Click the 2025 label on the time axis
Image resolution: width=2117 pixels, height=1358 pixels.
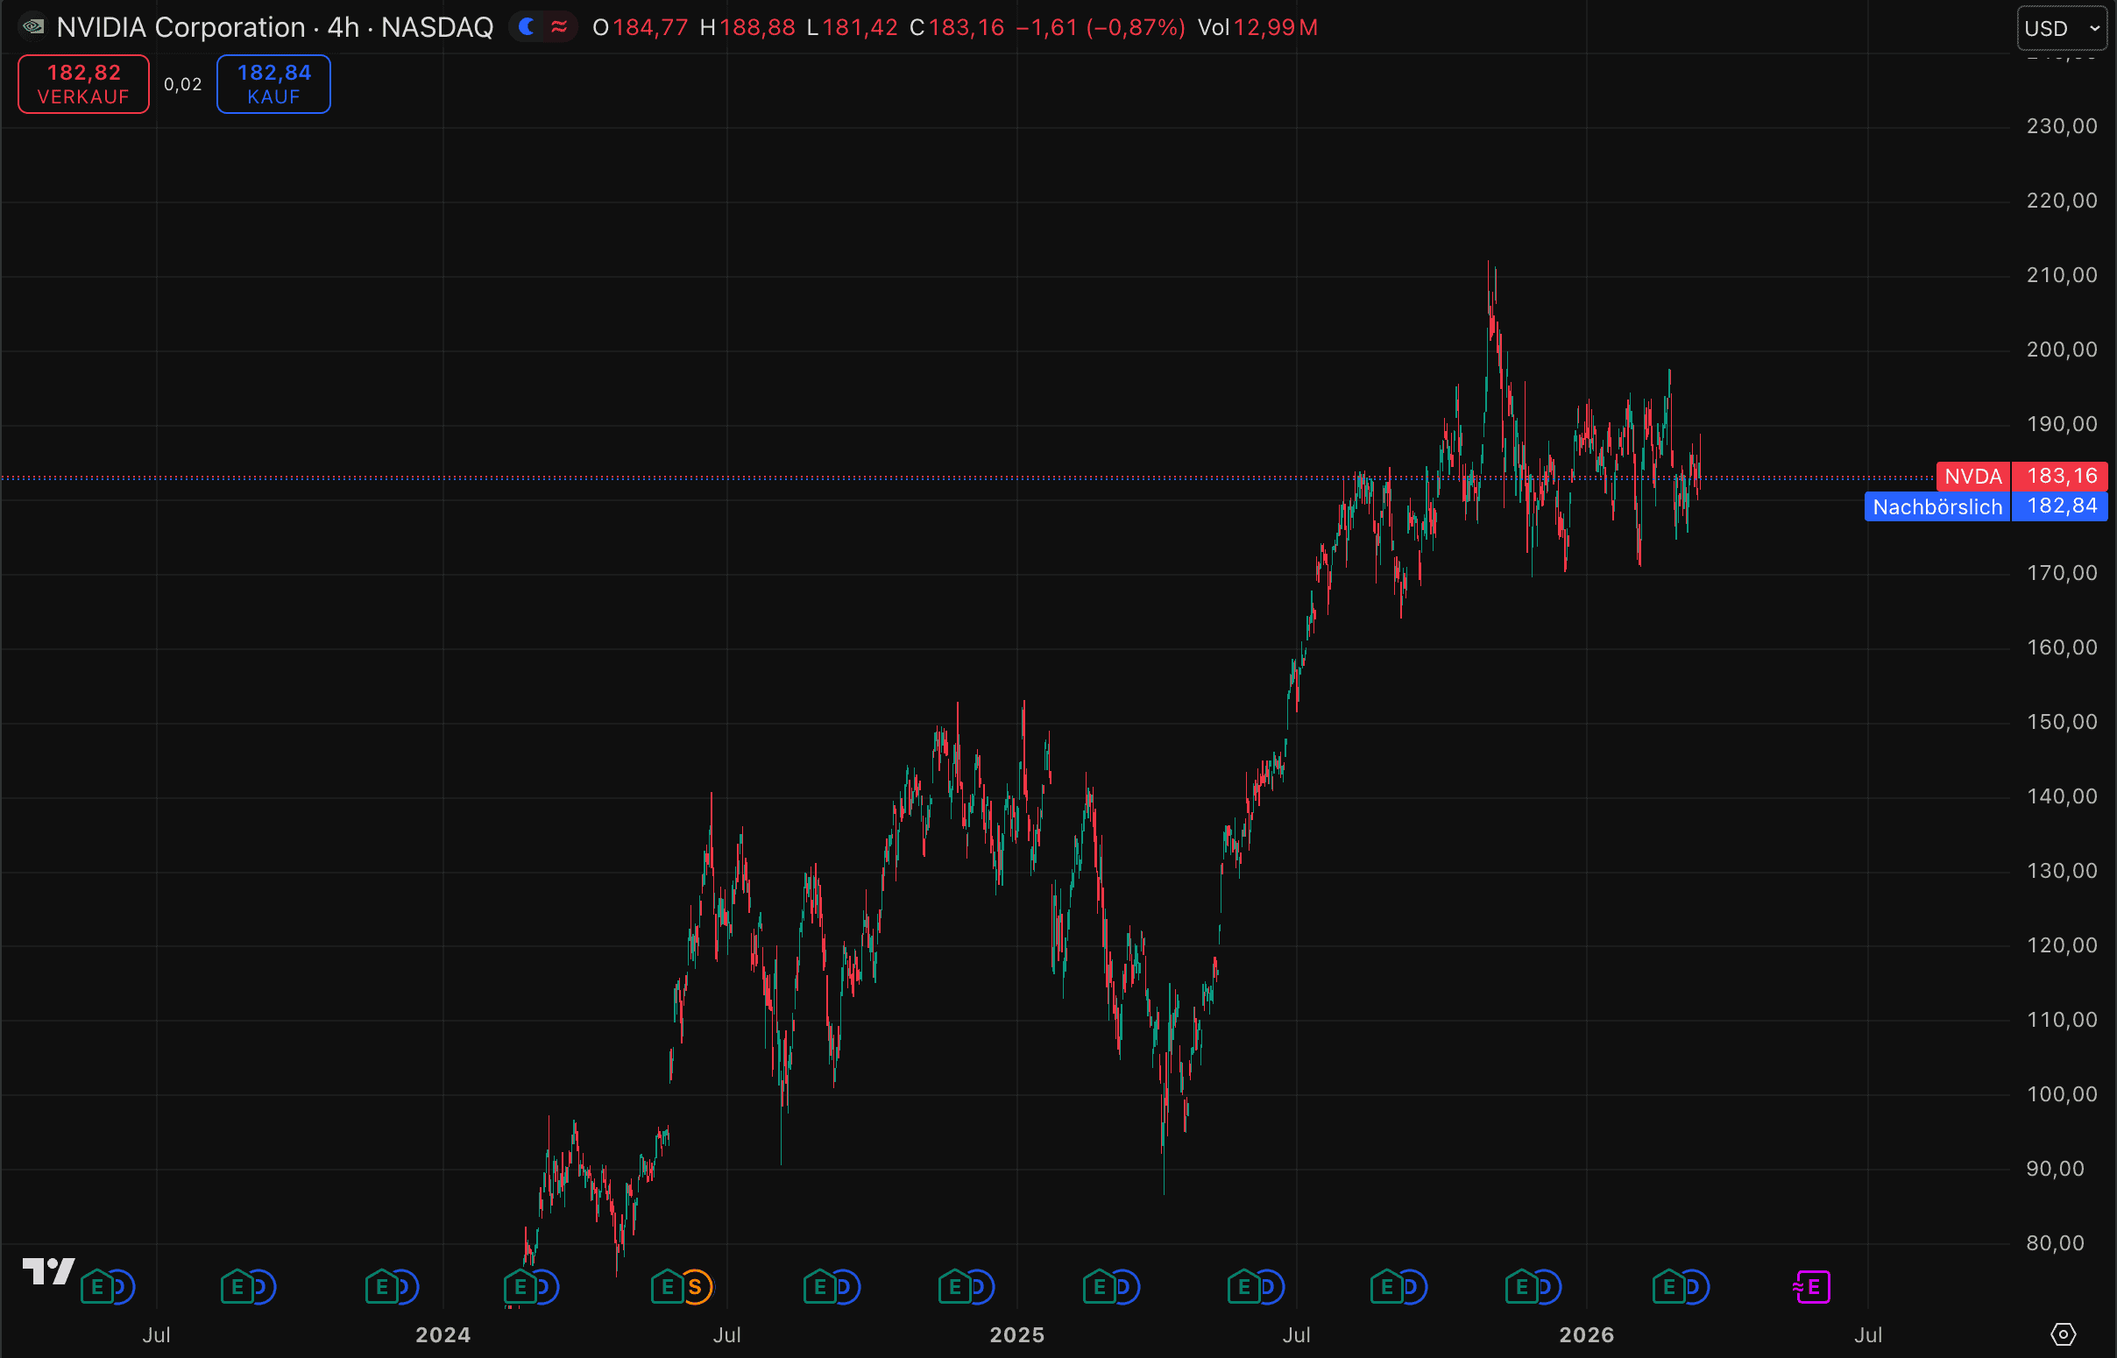1016,1335
